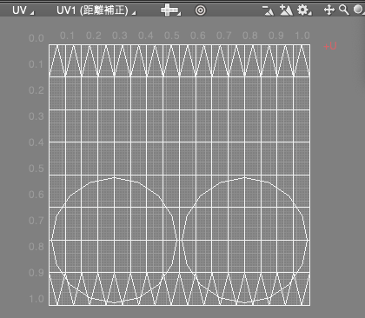Click the add image mountain icon
Image resolution: width=365 pixels, height=318 pixels.
tap(286, 10)
